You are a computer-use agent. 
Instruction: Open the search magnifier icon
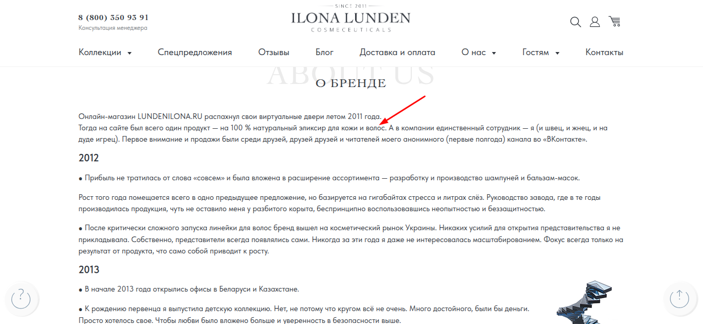click(576, 22)
